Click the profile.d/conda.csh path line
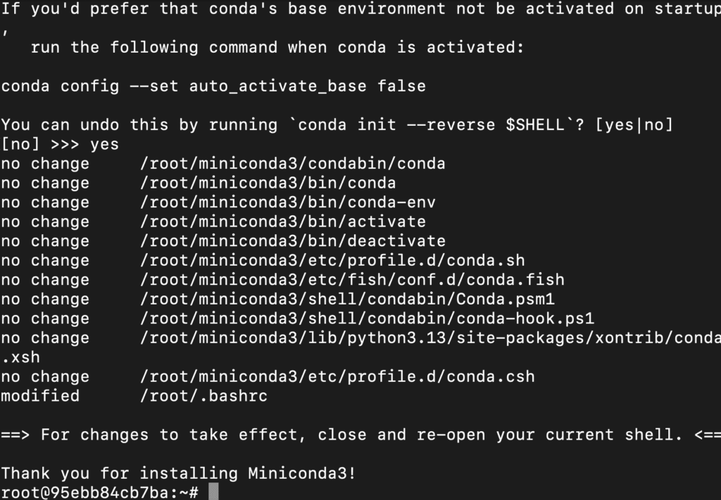721x500 pixels. pos(337,376)
